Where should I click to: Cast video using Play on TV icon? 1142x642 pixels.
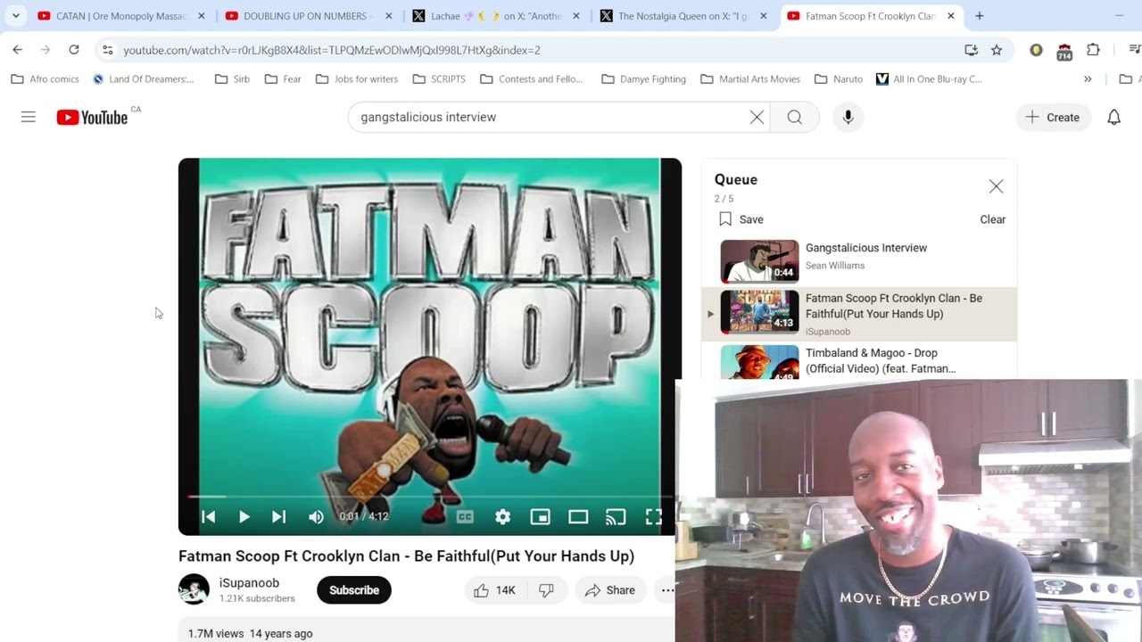pos(616,516)
